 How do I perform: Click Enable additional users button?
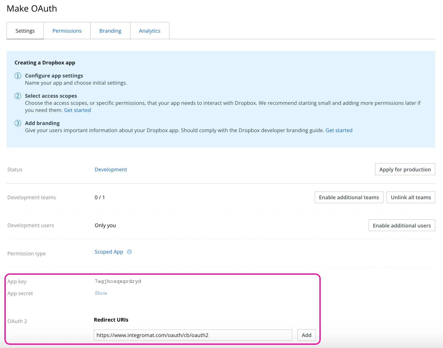402,225
